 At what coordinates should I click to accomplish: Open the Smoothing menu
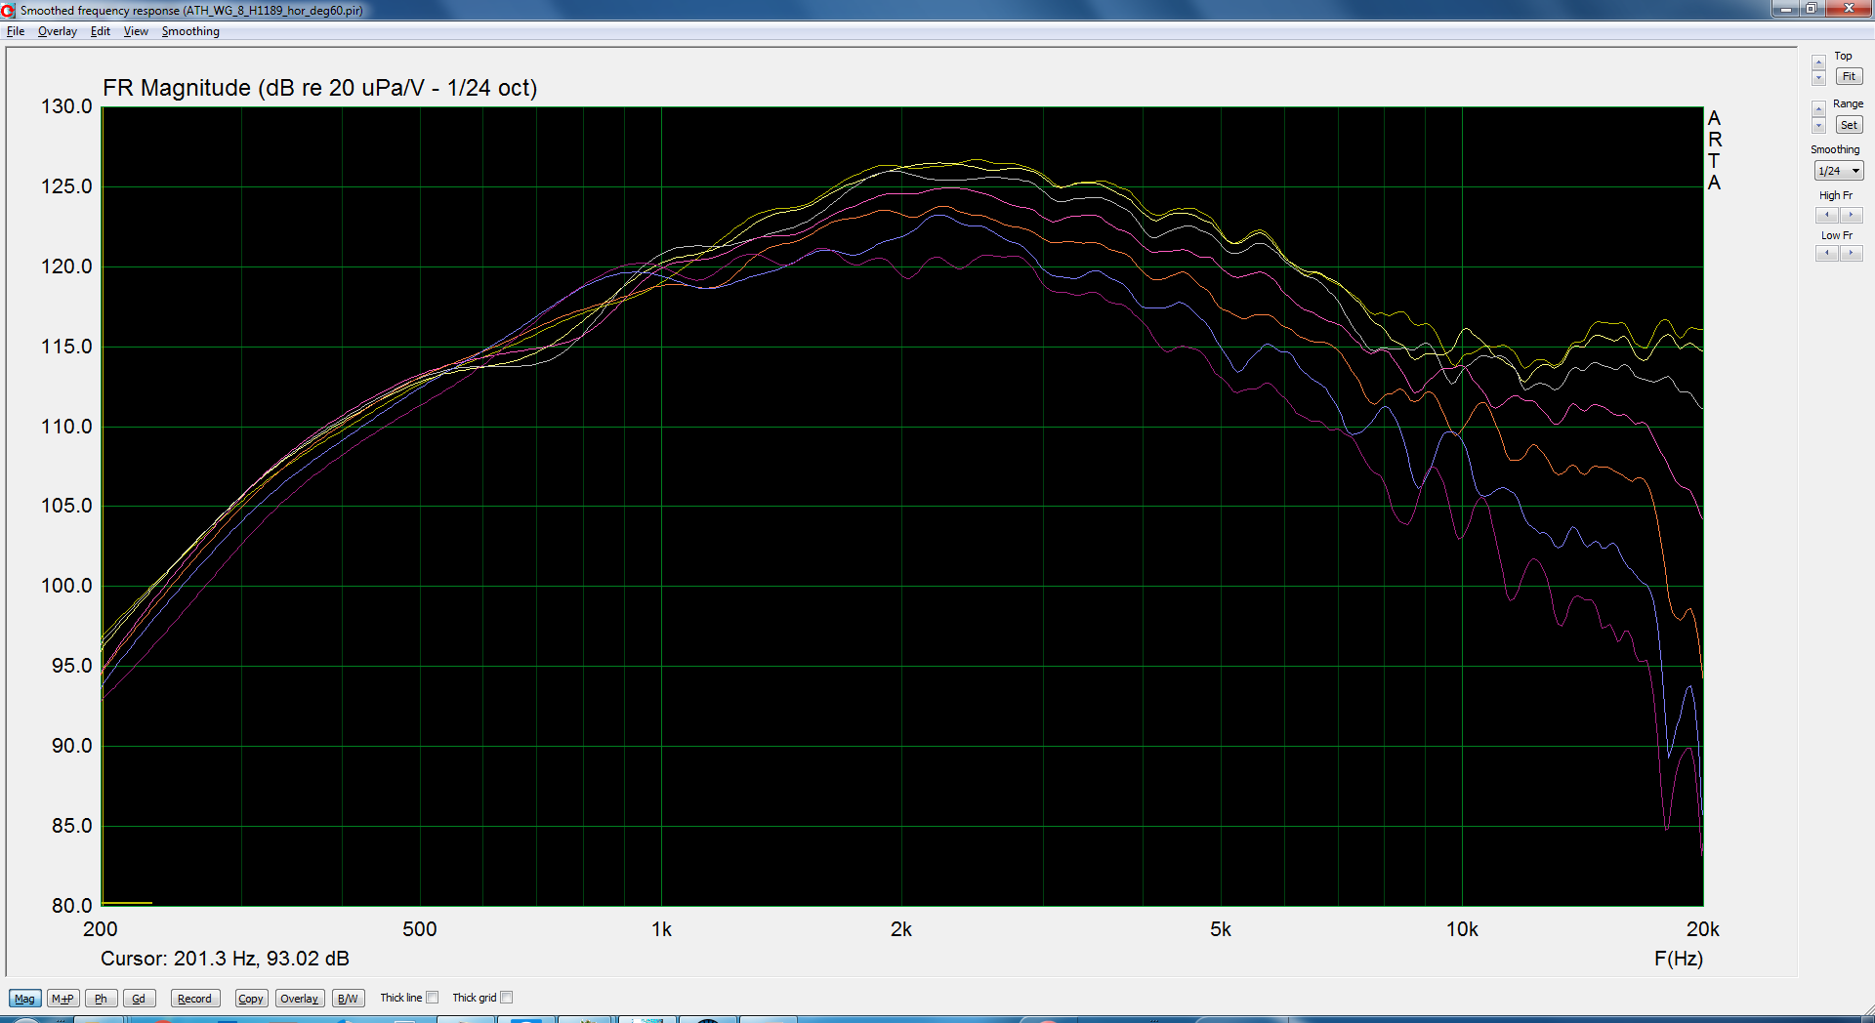(x=190, y=31)
